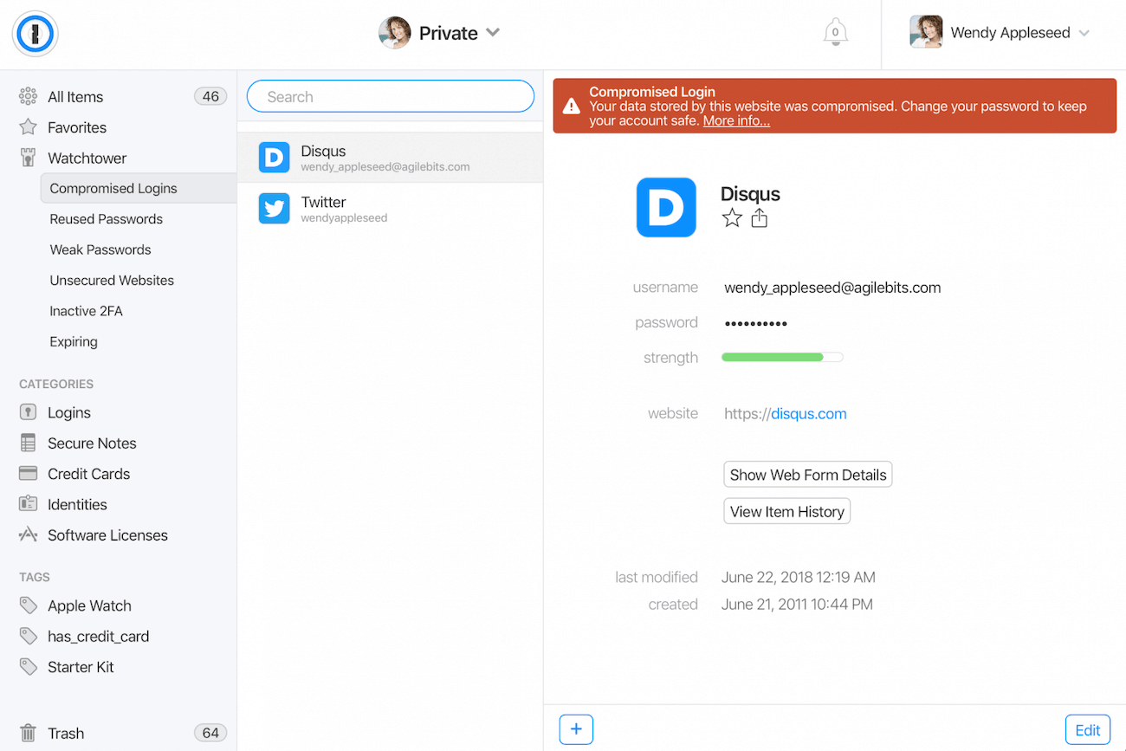Click the Starter Kit tag icon
The width and height of the screenshot is (1126, 751).
pyautogui.click(x=28, y=667)
